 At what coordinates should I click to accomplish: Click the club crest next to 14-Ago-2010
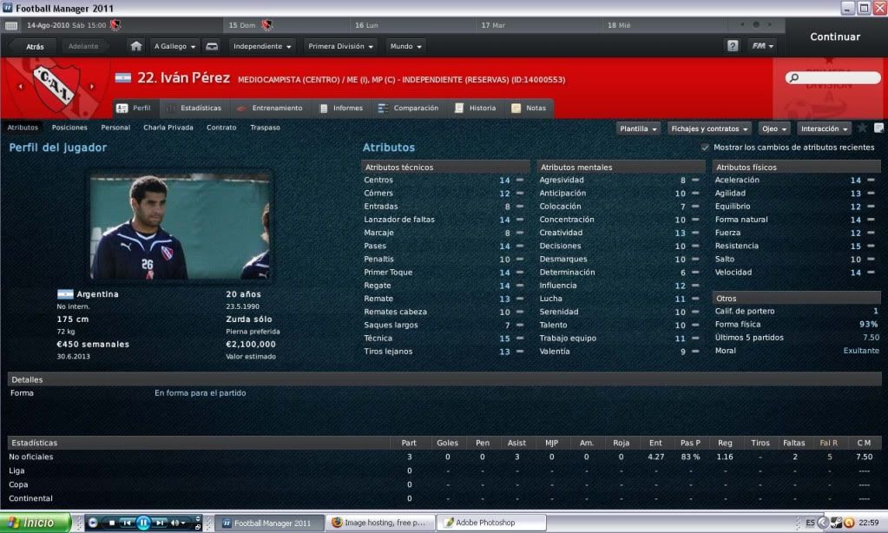pos(115,25)
